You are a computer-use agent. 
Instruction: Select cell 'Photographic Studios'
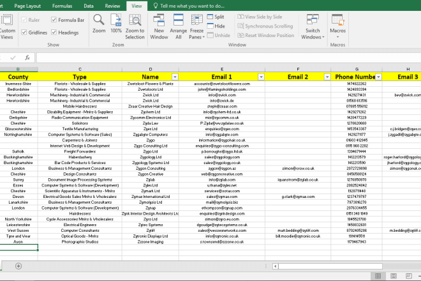(80, 242)
